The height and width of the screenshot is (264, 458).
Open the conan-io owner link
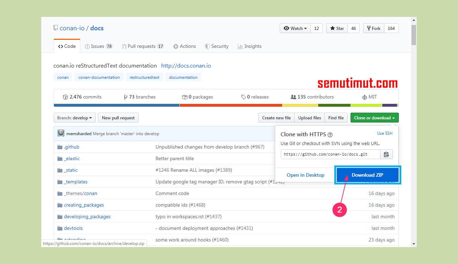click(x=72, y=28)
